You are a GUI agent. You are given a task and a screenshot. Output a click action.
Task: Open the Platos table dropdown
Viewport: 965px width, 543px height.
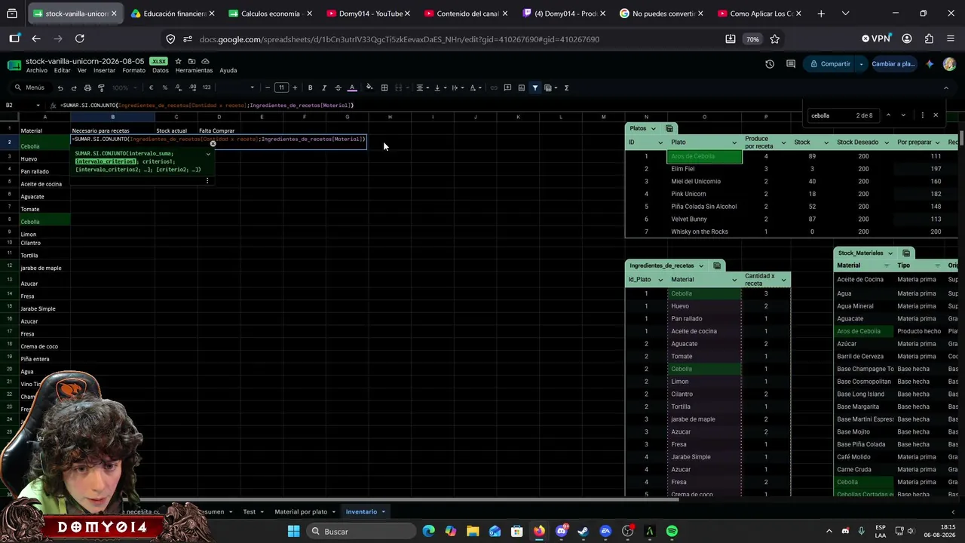(654, 128)
